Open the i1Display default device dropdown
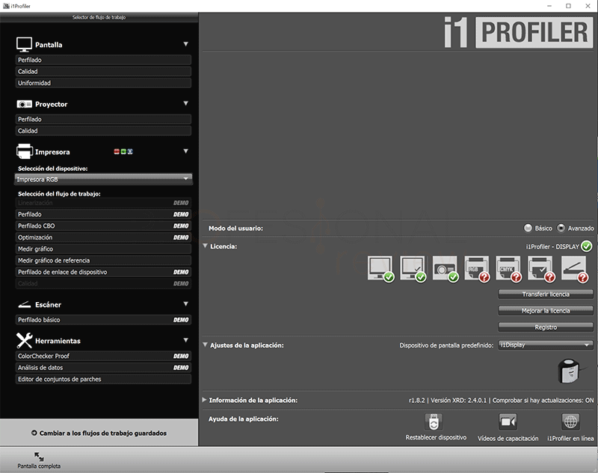 pyautogui.click(x=546, y=345)
